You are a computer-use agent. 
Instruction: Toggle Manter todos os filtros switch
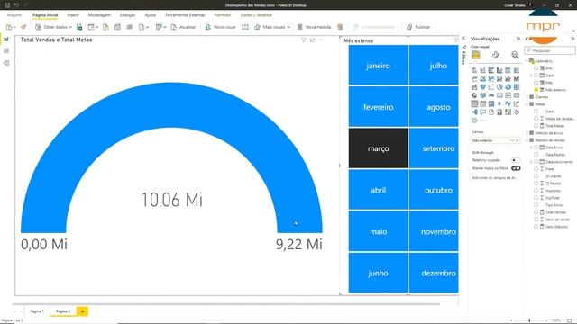click(516, 168)
